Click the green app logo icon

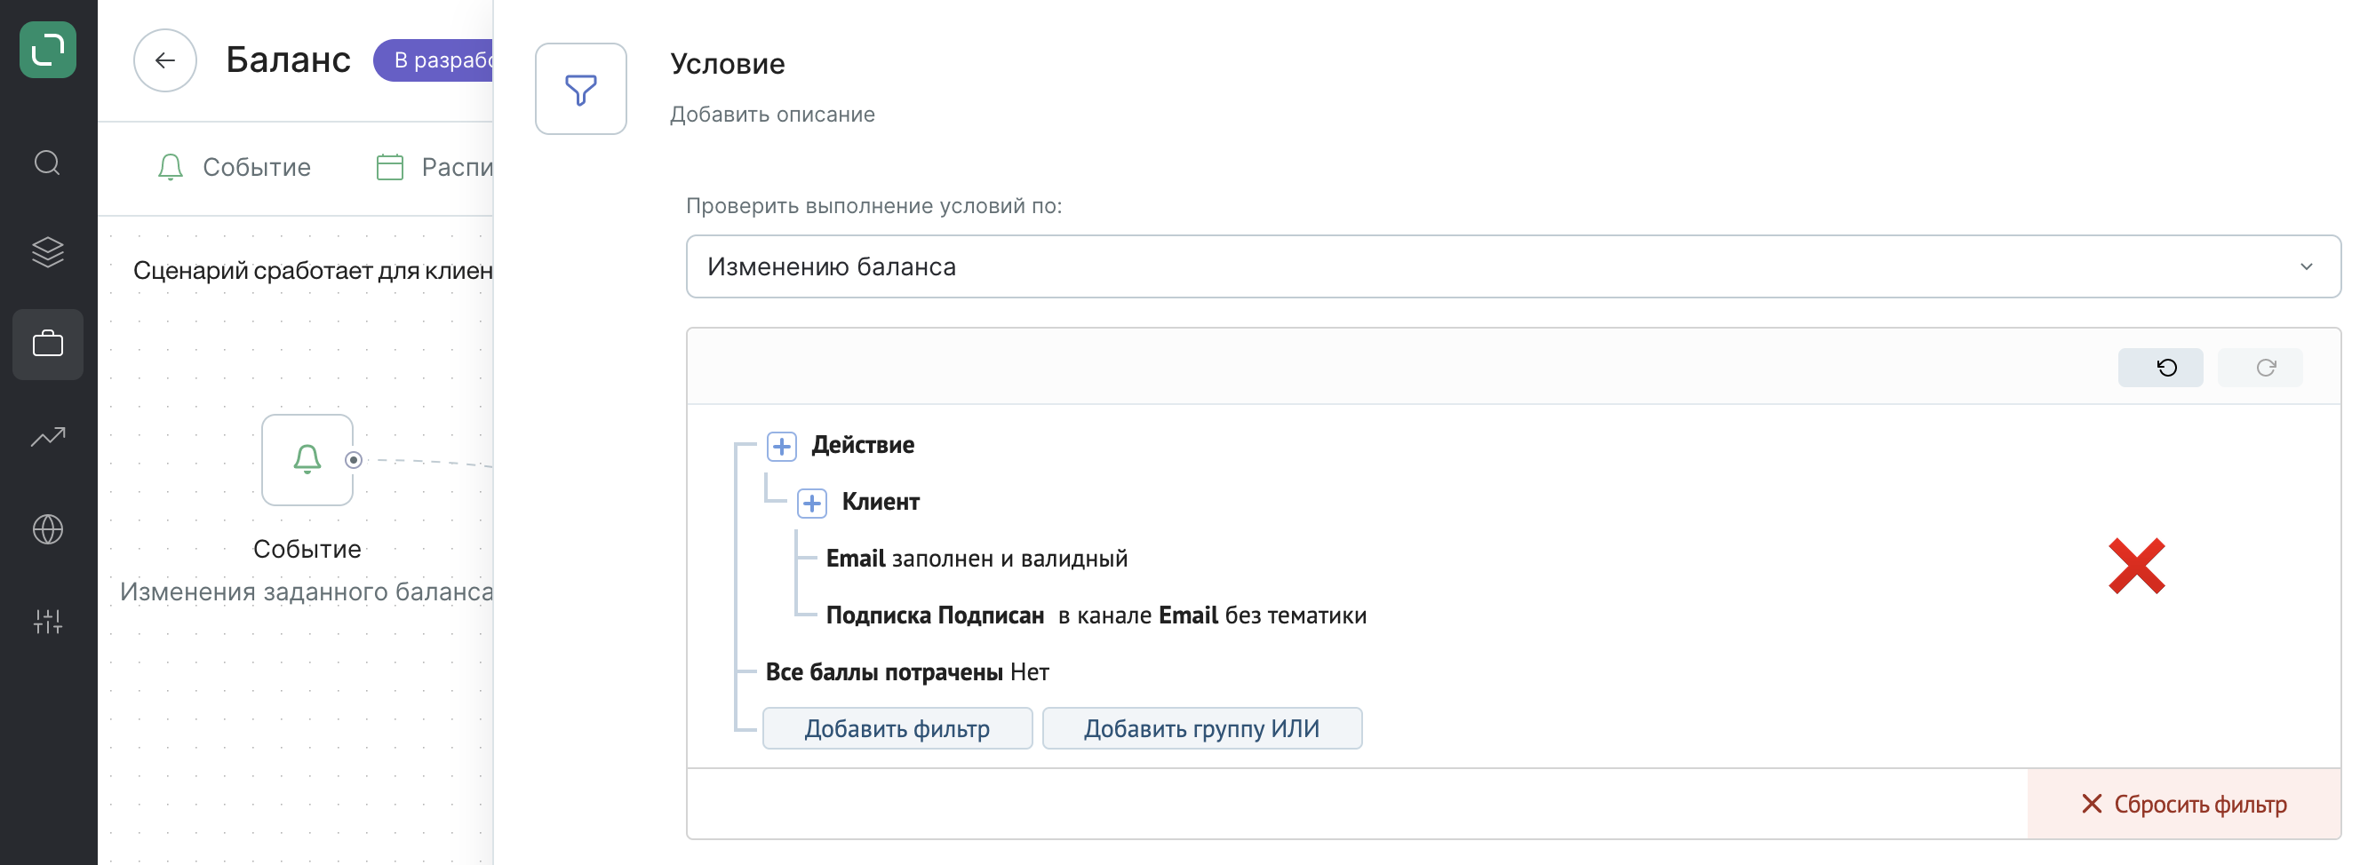(x=48, y=51)
